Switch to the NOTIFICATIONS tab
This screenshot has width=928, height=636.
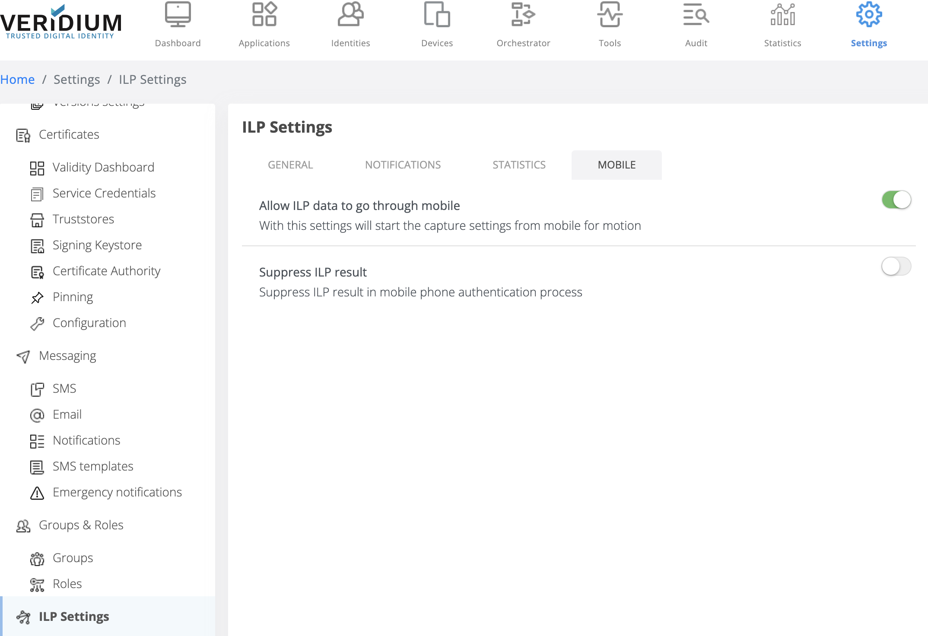pos(403,165)
